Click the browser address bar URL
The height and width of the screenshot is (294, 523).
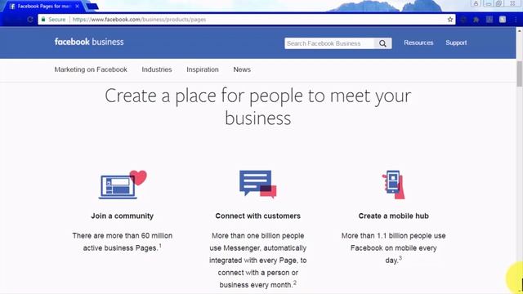(139, 20)
